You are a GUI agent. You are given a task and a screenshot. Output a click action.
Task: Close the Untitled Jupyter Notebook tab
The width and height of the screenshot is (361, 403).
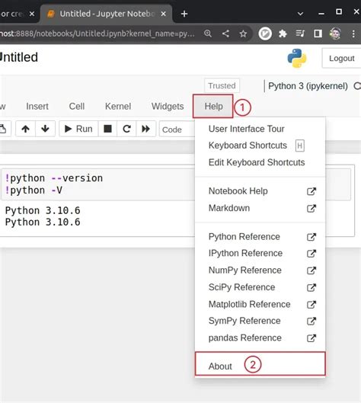pos(163,14)
